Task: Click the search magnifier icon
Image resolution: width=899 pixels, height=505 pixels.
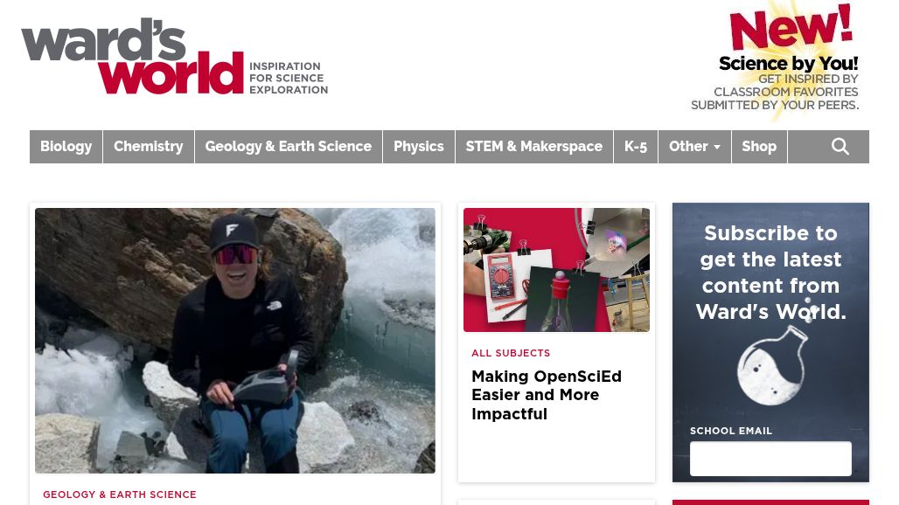Action: click(840, 147)
